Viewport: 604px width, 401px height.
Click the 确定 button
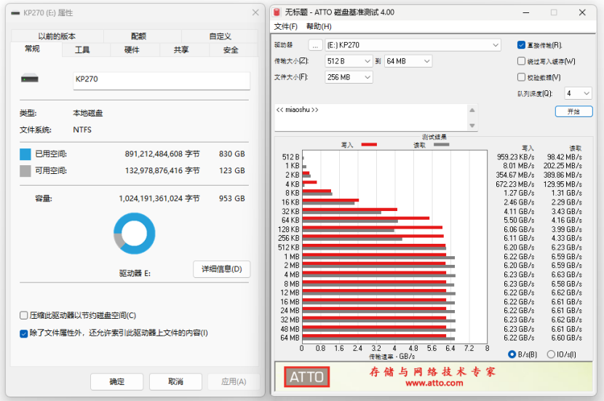point(116,382)
